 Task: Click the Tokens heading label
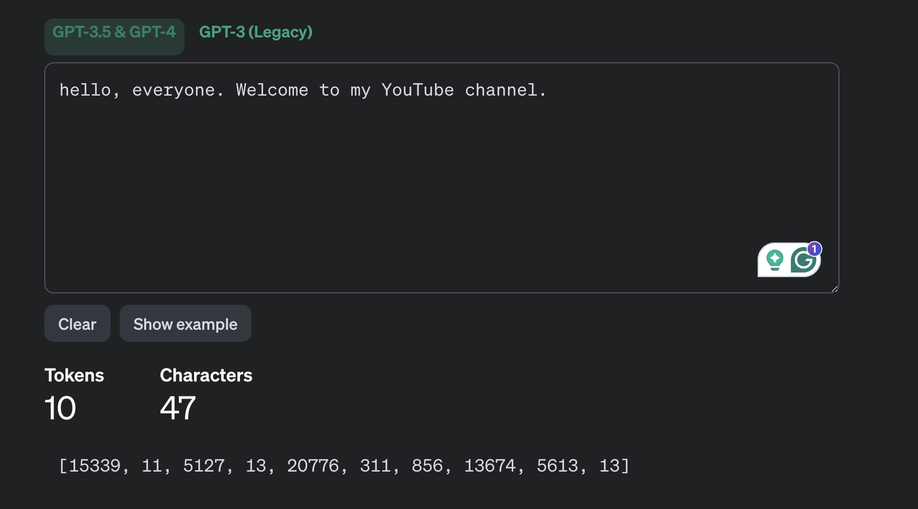point(74,375)
